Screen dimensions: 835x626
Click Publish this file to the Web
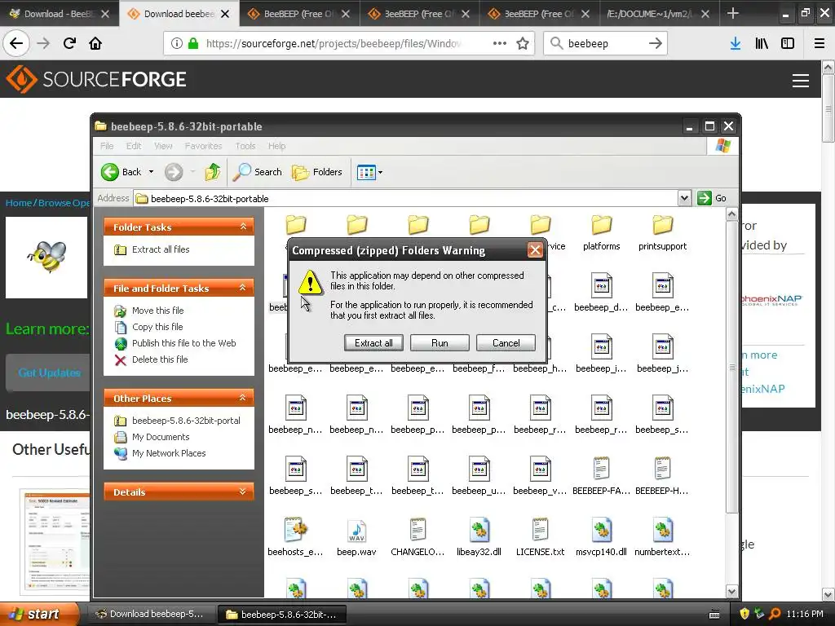click(x=183, y=343)
